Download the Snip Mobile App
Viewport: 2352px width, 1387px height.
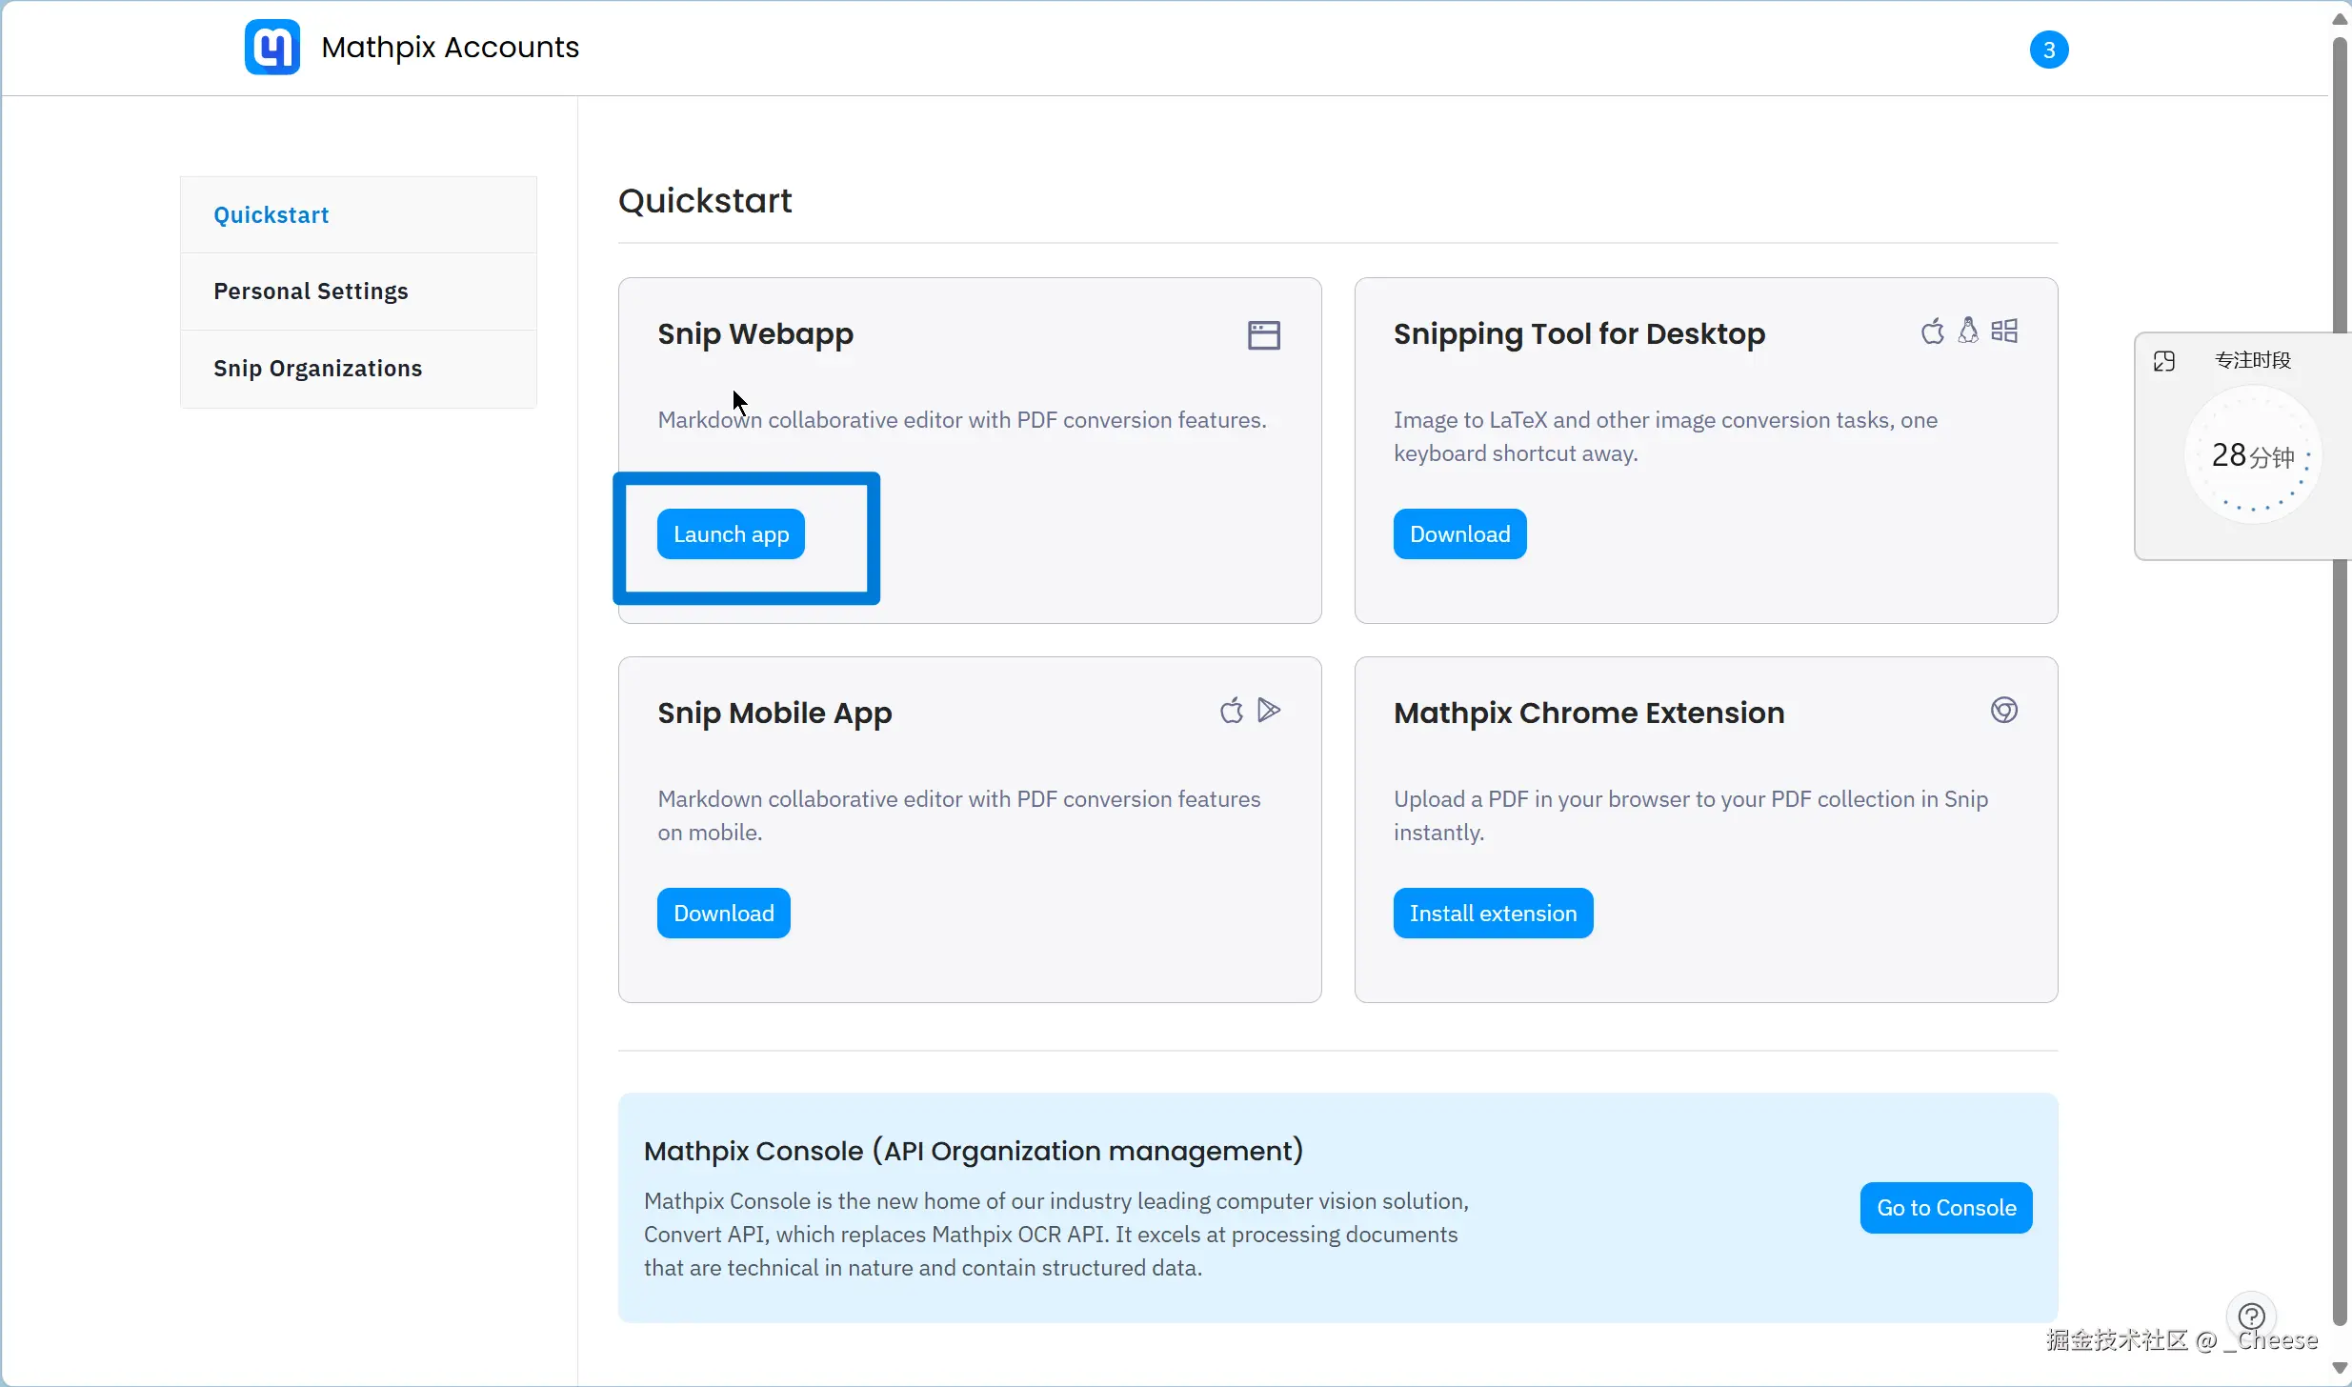(723, 914)
